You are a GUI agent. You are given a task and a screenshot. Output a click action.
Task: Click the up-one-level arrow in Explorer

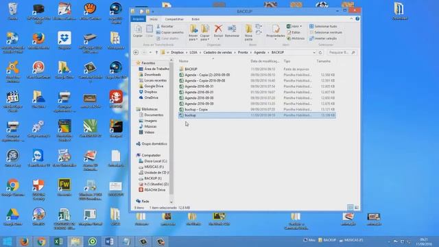(x=156, y=52)
